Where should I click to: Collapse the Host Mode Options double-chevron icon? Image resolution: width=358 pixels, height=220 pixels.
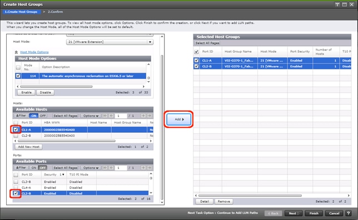point(16,52)
